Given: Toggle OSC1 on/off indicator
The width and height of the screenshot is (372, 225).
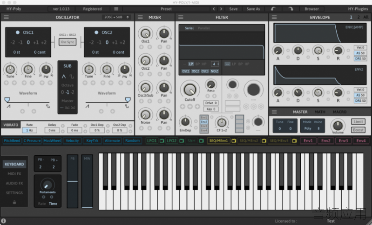Looking at the screenshot, I should (x=18, y=33).
